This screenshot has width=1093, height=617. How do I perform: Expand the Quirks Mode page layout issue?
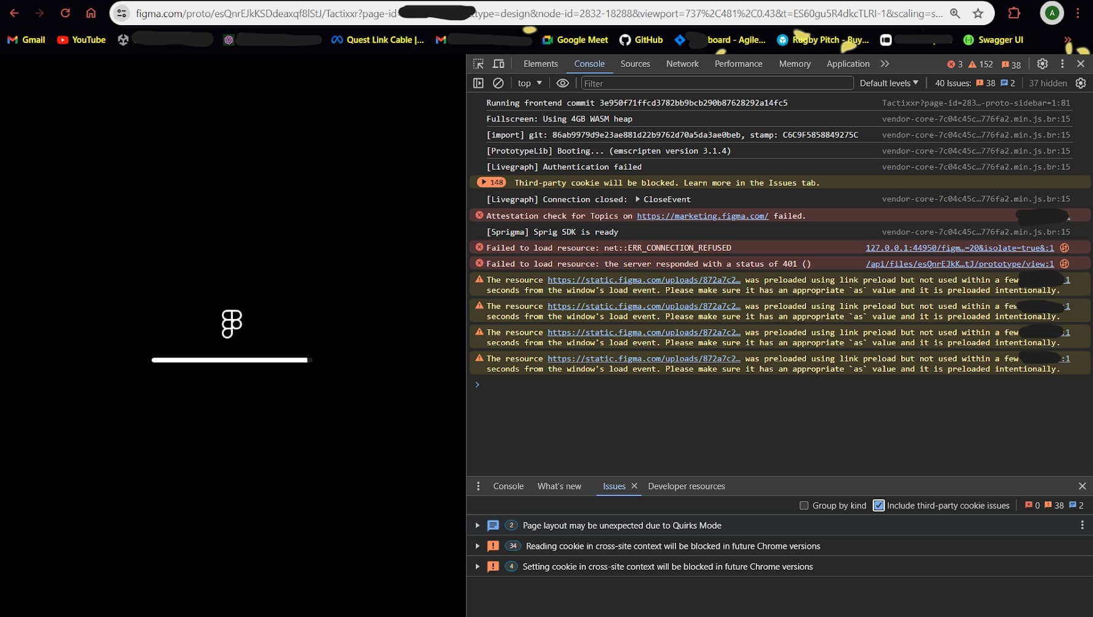tap(478, 526)
